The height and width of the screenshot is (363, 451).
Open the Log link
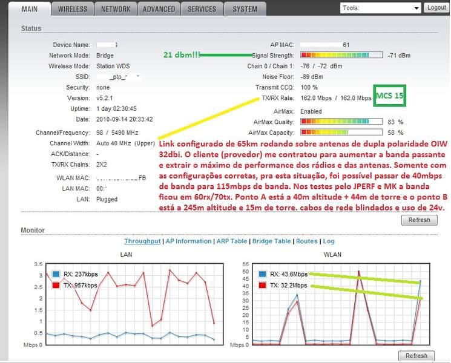point(329,241)
